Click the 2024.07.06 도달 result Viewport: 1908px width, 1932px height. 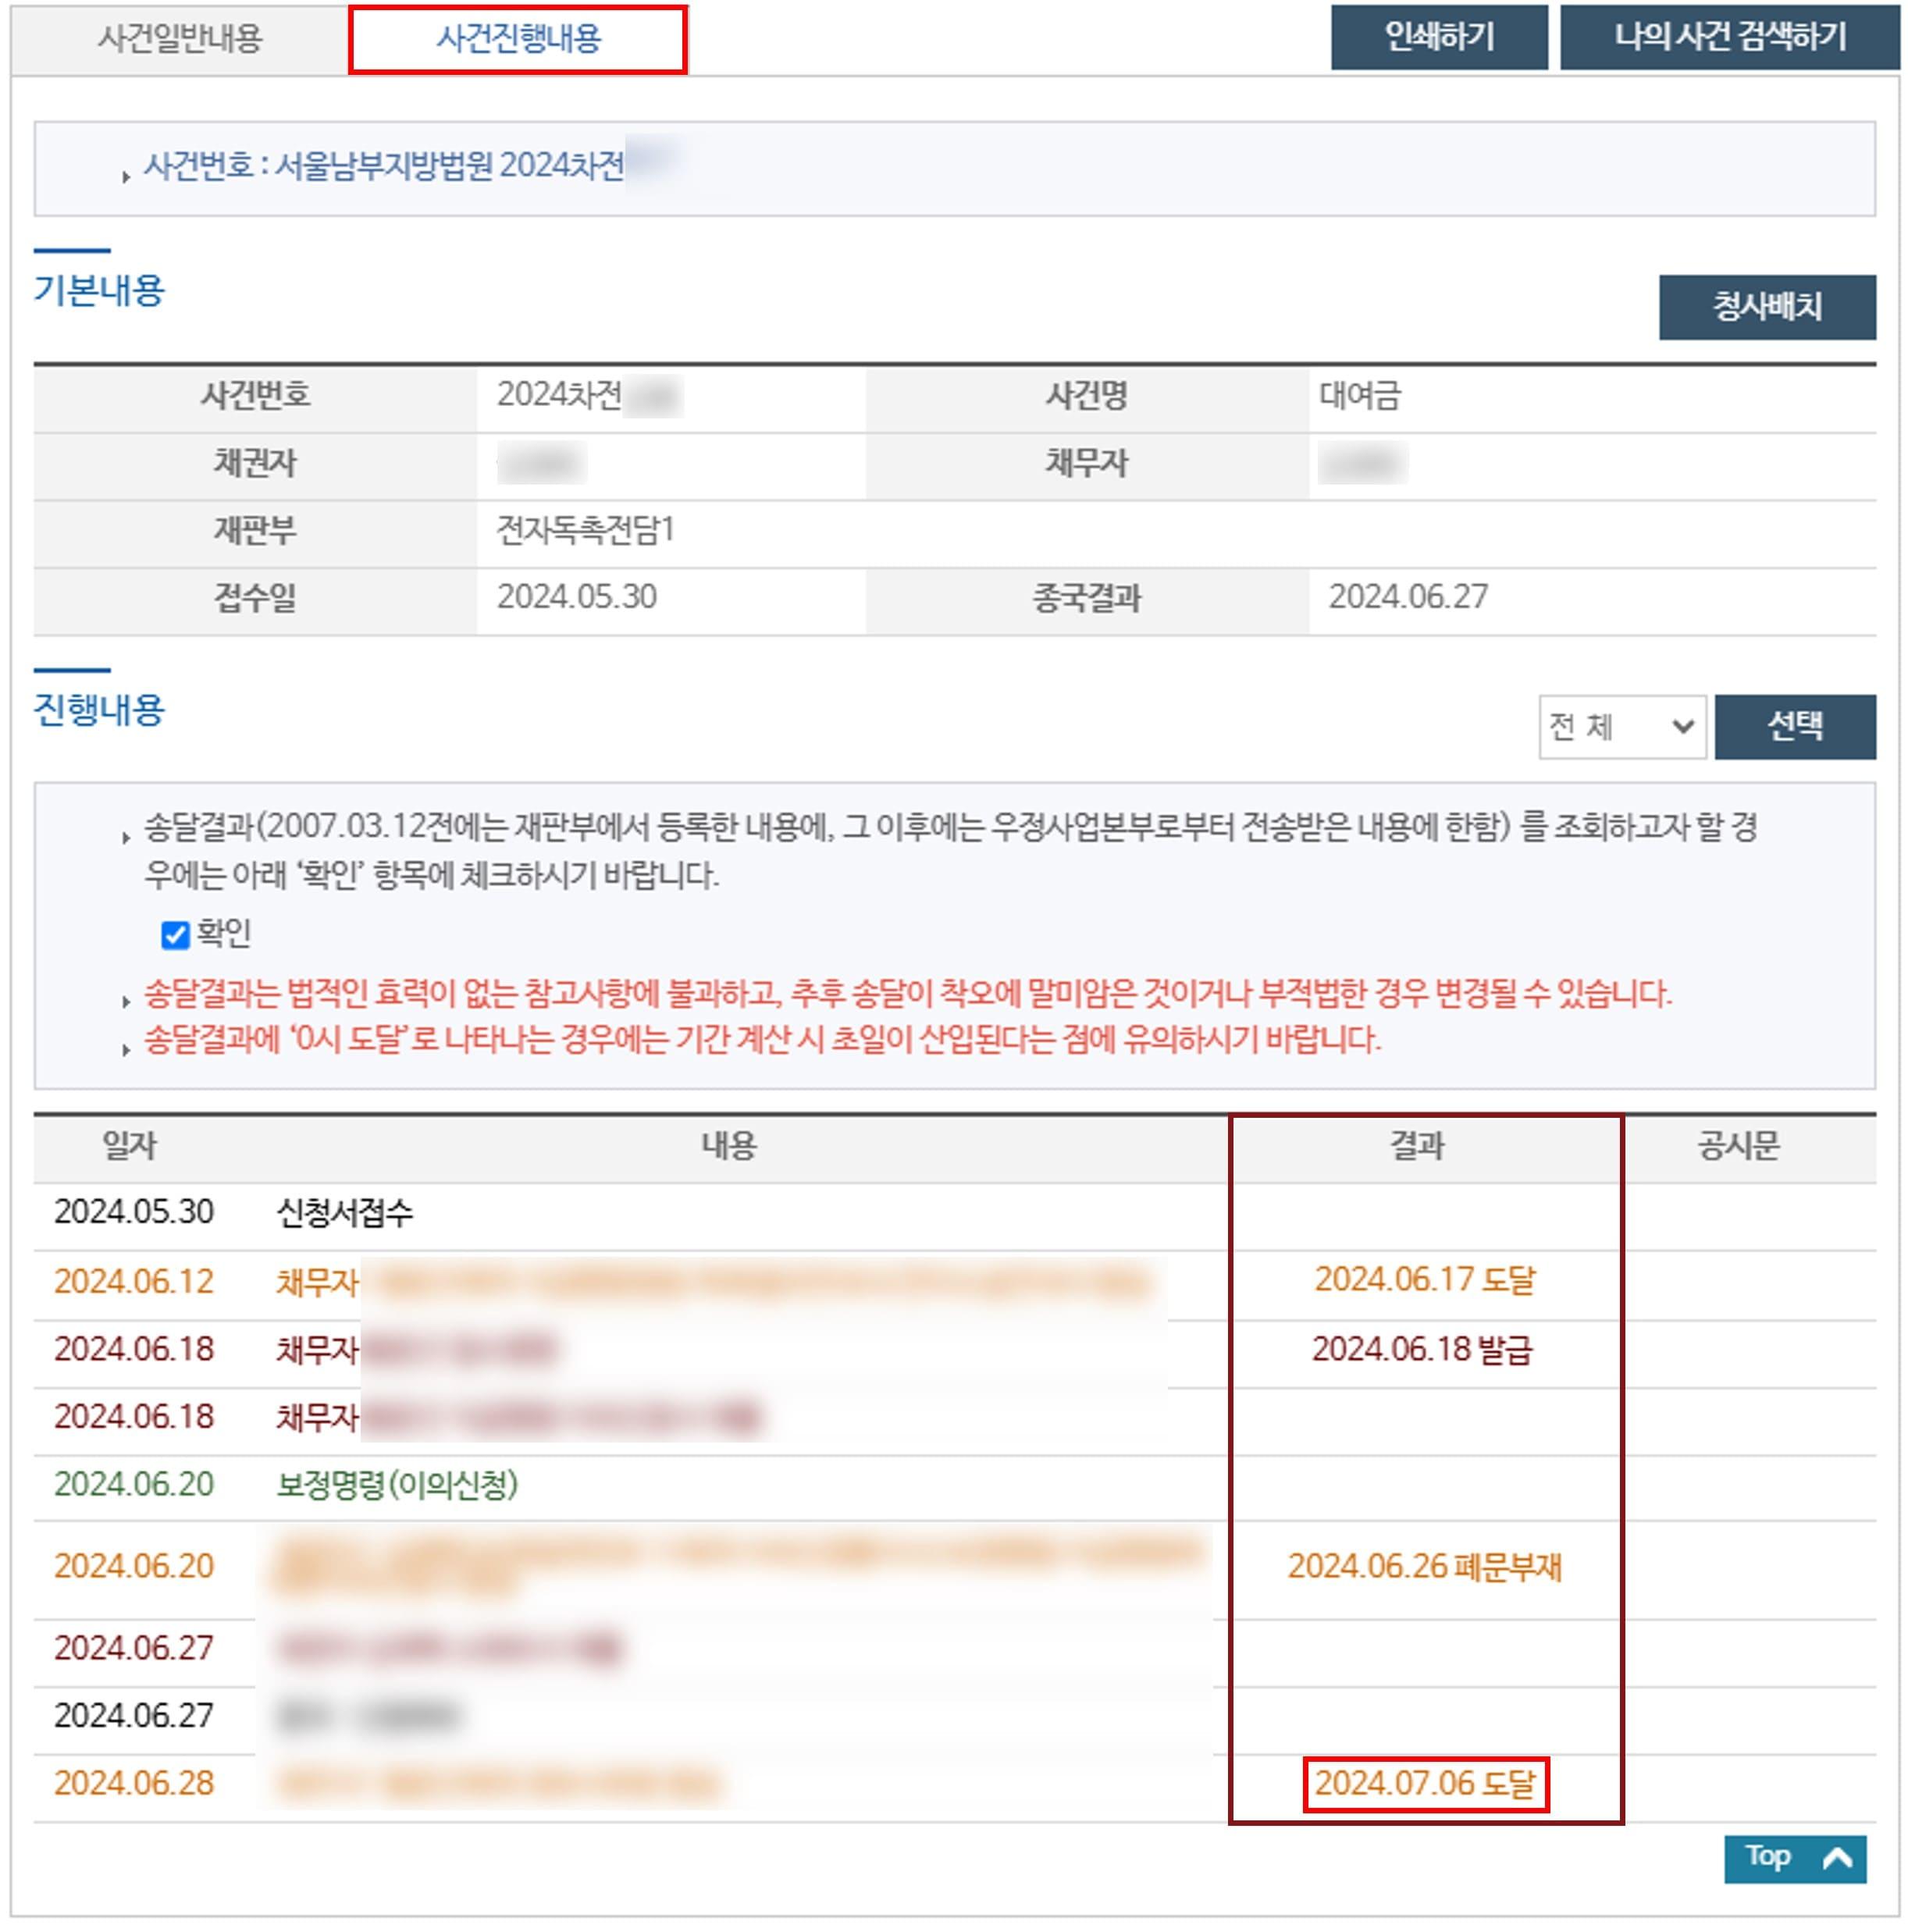click(1425, 1784)
